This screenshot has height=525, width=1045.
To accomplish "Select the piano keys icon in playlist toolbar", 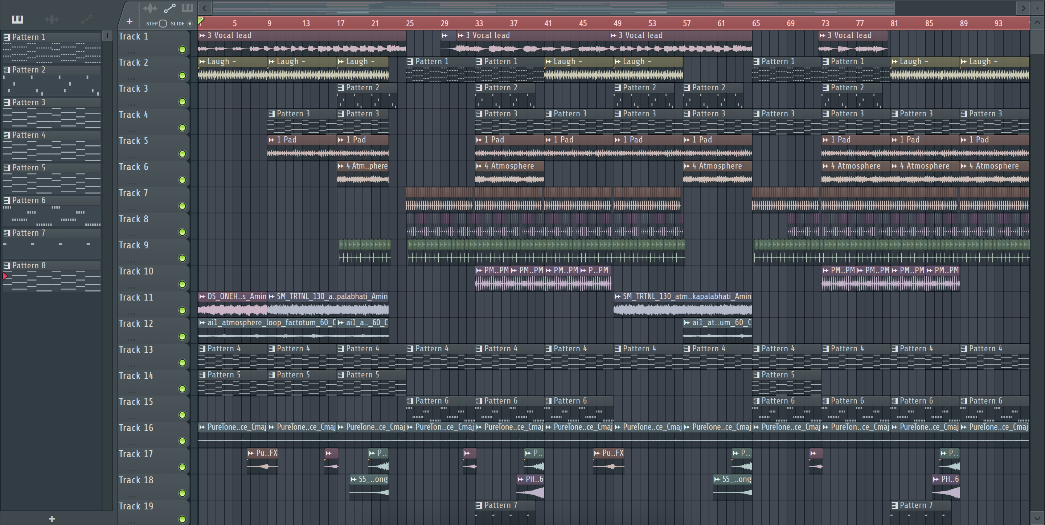I will pos(188,8).
